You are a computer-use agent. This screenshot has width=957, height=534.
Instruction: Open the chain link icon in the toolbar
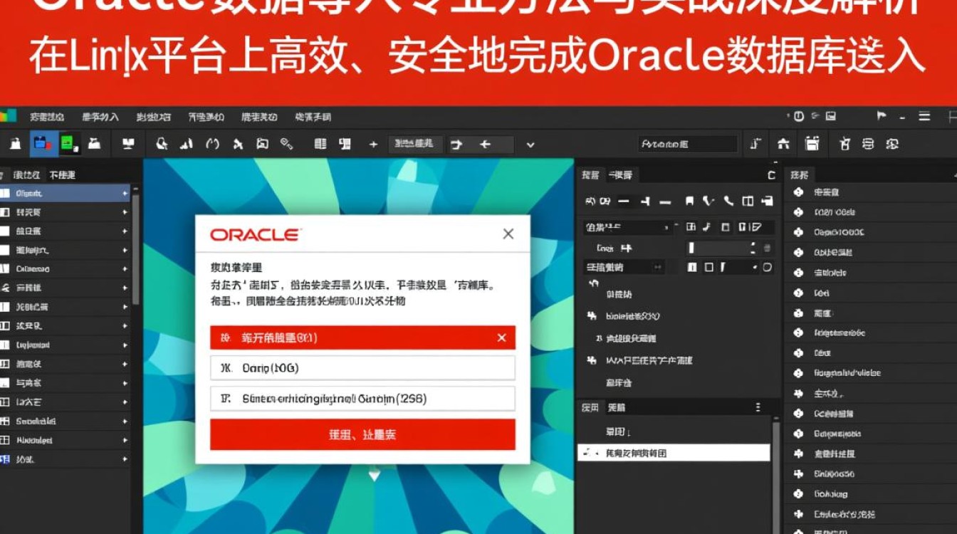coord(286,144)
